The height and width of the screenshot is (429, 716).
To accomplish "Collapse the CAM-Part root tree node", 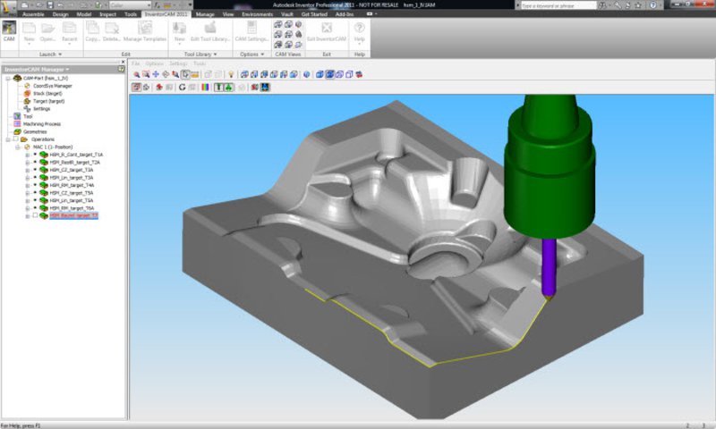I will coord(6,78).
